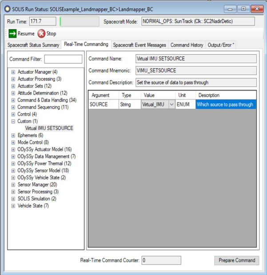This screenshot has width=267, height=275.
Task: Open the Output/Error tab
Action: [x=221, y=45]
